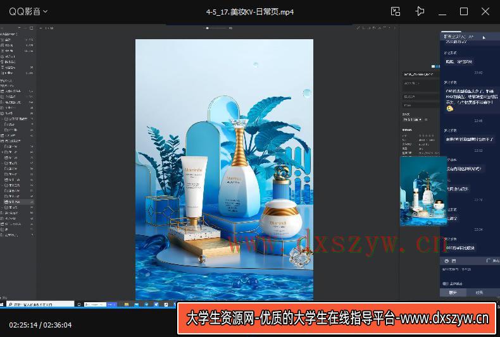Image resolution: width=500 pixels, height=337 pixels.
Task: Pin the QQ影音 player on top
Action: tap(420, 11)
